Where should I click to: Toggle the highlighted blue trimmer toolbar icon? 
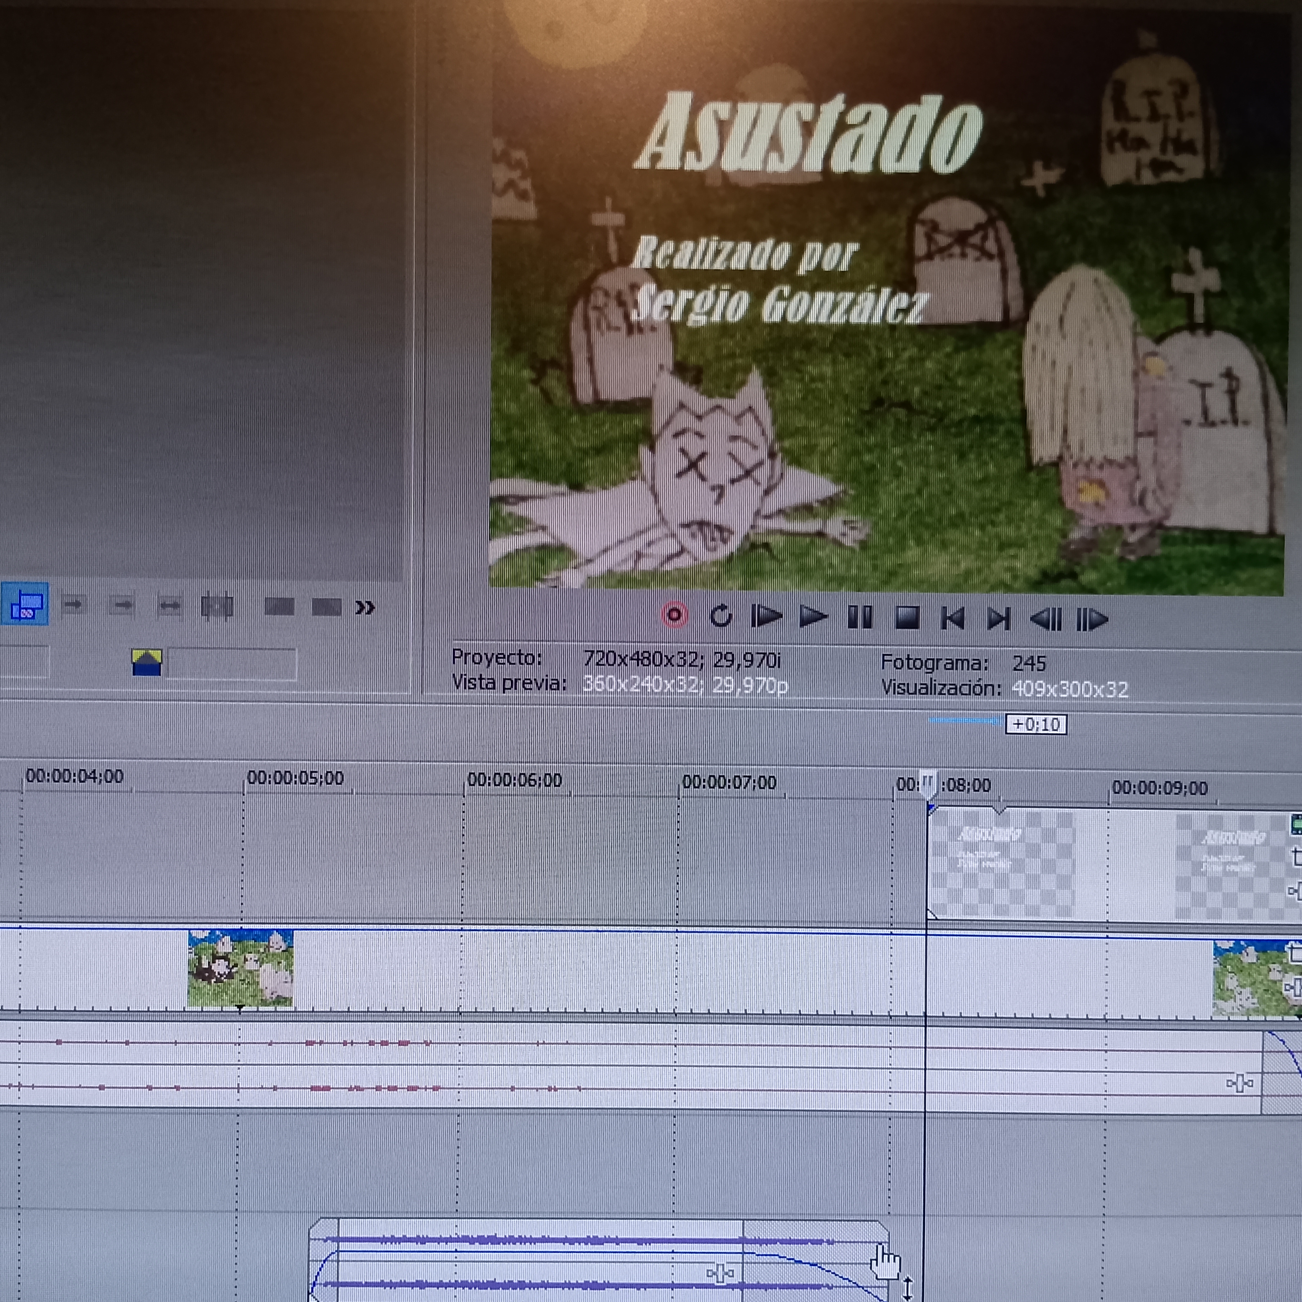pos(25,604)
